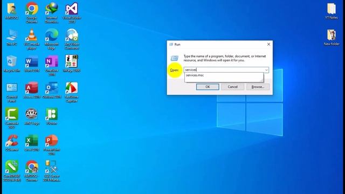Select the AMZ Logo desktop icon
This screenshot has height=194, width=345.
[32, 116]
